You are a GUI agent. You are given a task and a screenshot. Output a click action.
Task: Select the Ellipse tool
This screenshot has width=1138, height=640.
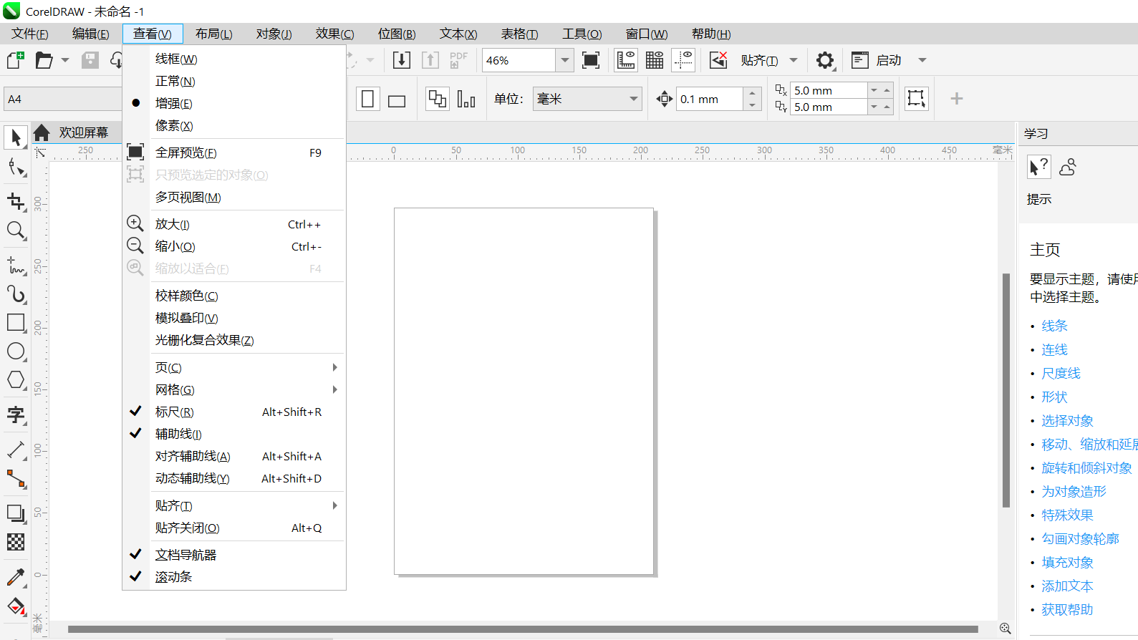point(16,351)
